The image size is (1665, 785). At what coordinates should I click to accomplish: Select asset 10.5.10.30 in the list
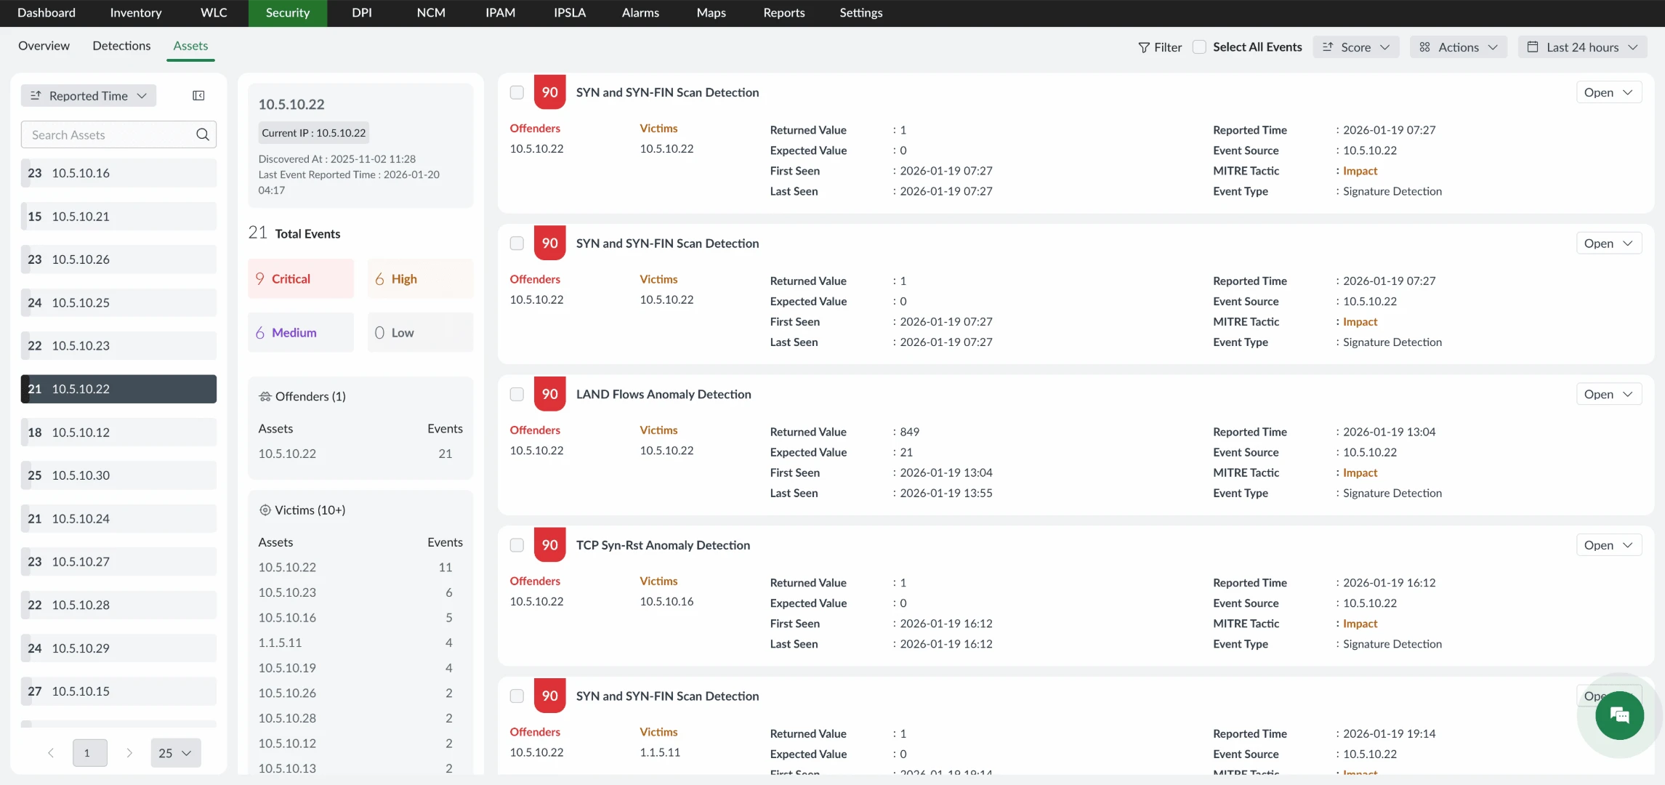118,475
